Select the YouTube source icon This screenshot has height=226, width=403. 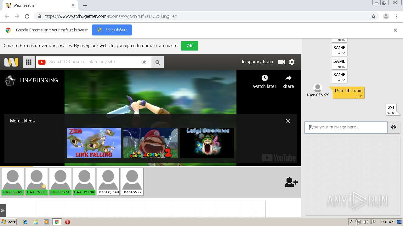tap(42, 62)
